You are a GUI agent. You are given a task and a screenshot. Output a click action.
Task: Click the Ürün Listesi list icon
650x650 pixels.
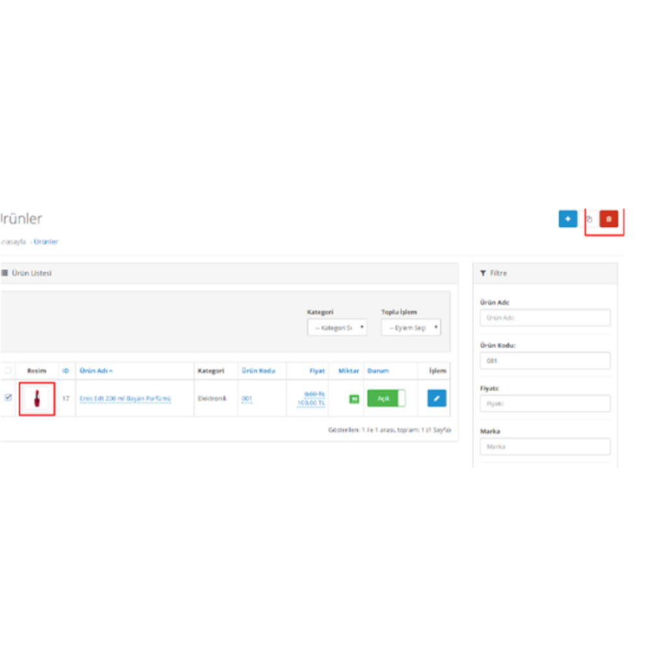5,273
